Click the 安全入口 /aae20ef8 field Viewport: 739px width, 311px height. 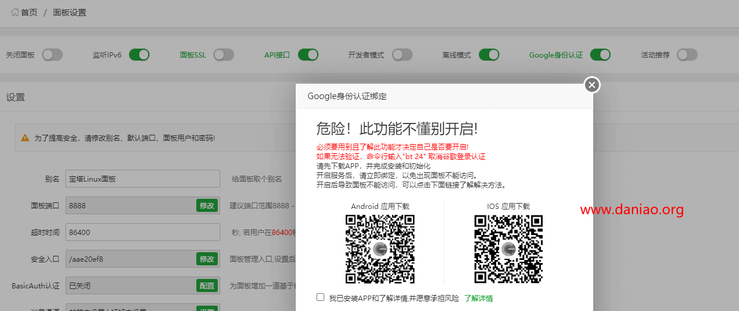pyautogui.click(x=143, y=259)
